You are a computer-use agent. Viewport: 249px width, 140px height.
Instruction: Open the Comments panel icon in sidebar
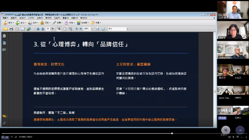click(x=4, y=116)
